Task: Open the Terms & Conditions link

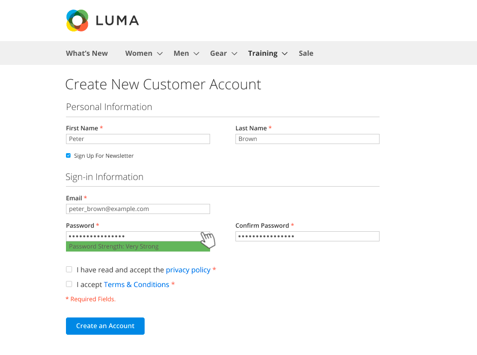Action: [x=137, y=285]
